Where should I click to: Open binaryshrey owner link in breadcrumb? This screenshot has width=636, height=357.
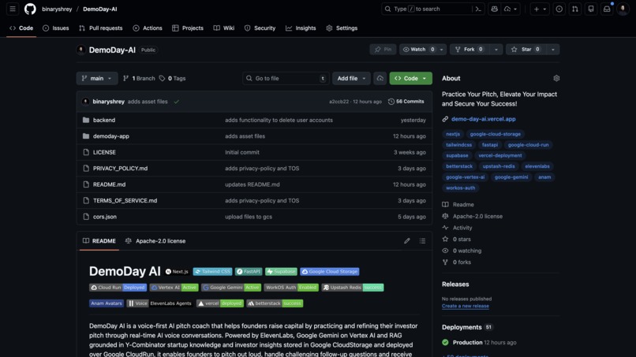tap(57, 9)
